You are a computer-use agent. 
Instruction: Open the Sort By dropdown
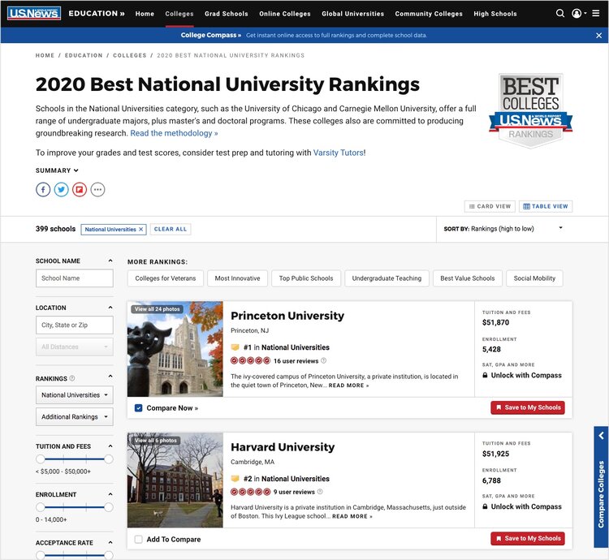504,229
